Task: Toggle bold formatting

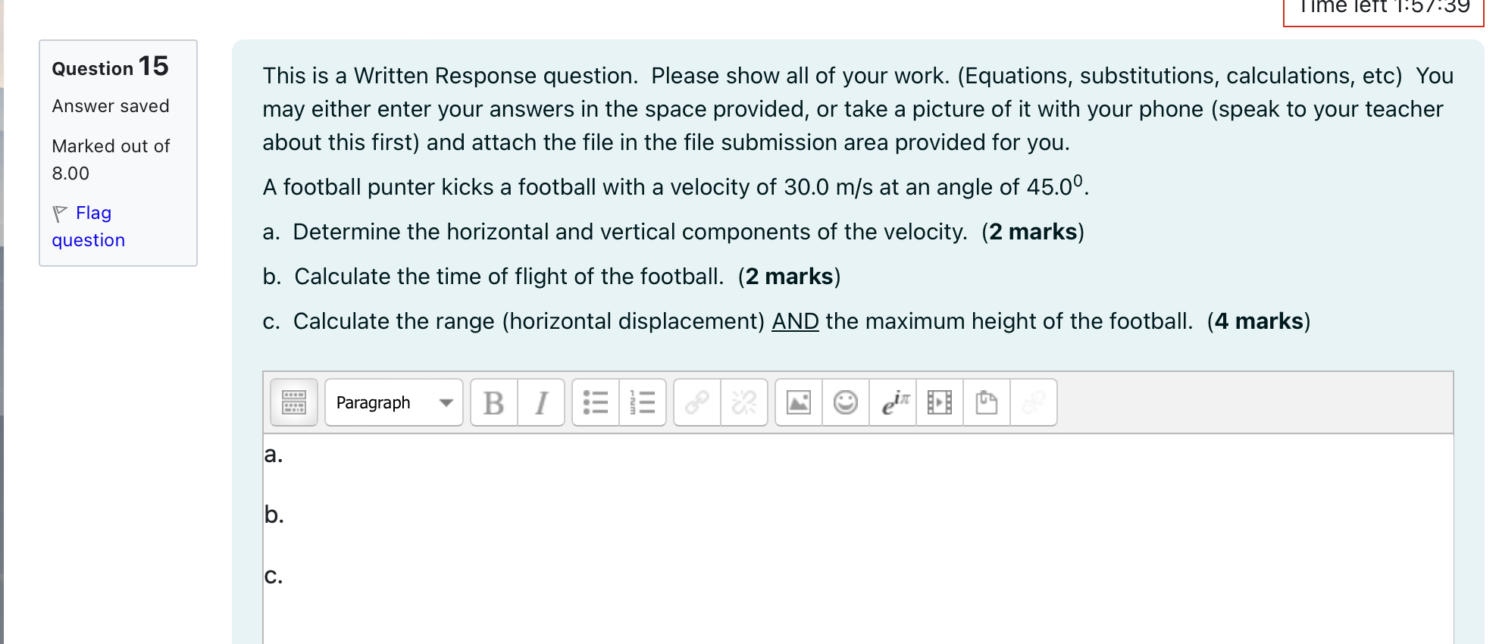Action: [493, 402]
